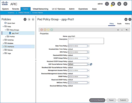Screen dimensions: 132x103
Task: Go to Inventory submenu
Action: (11, 13)
